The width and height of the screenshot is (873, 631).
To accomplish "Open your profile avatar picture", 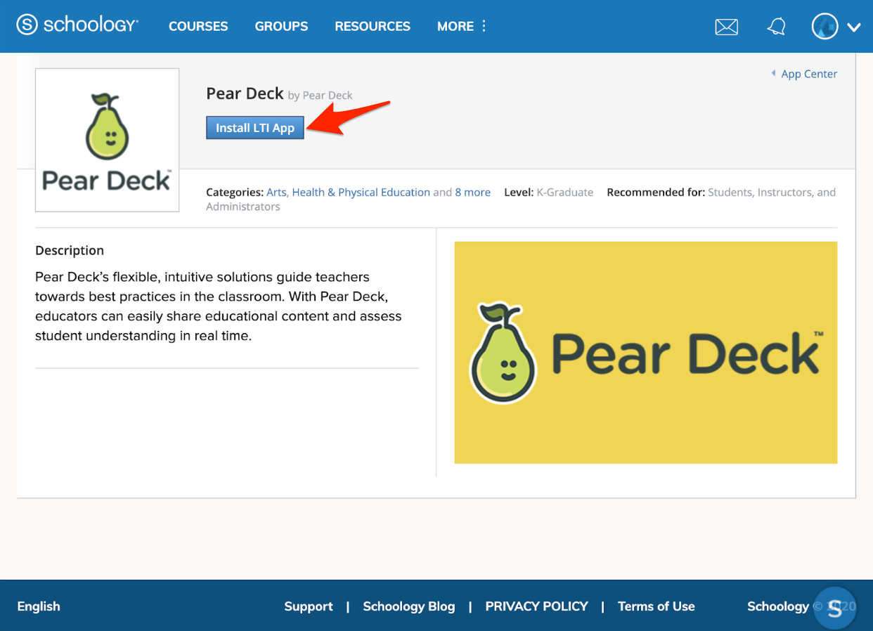I will pyautogui.click(x=824, y=26).
